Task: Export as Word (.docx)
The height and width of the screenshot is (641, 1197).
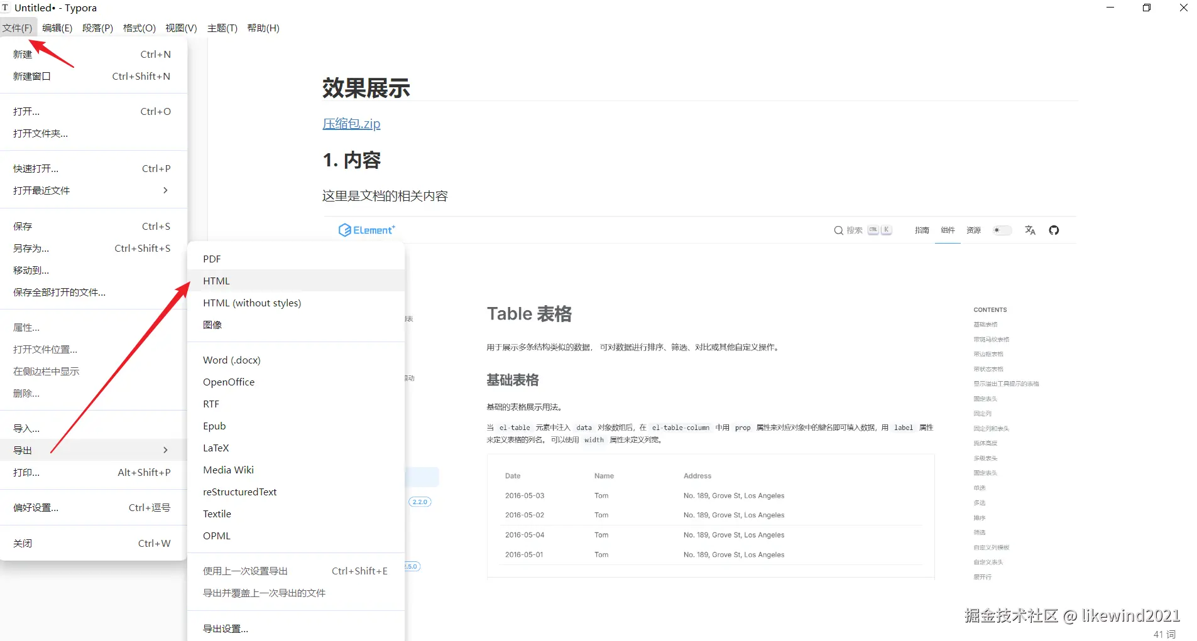Action: 296,360
